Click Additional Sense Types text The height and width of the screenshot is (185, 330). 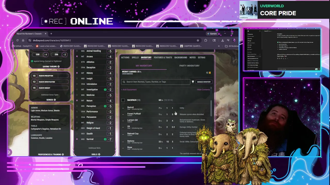(50, 95)
